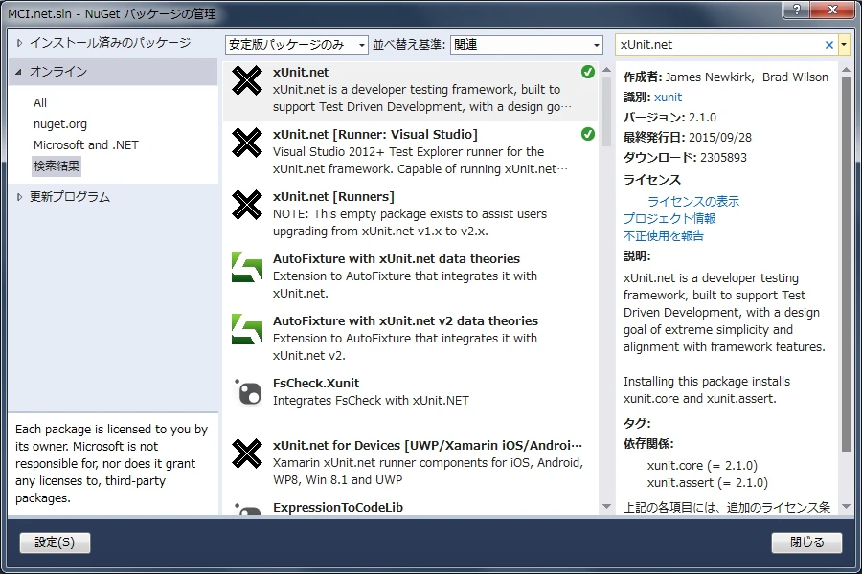The height and width of the screenshot is (574, 862).
Task: Click the package list scrollbar down arrow
Action: coord(607,506)
